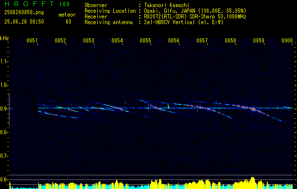The height and width of the screenshot is (189, 297).
Task: Click the 0900 time marker
Action: 287,40
